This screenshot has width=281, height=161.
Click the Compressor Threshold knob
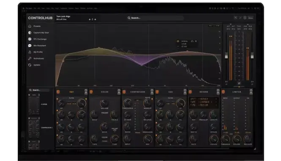coord(128,103)
